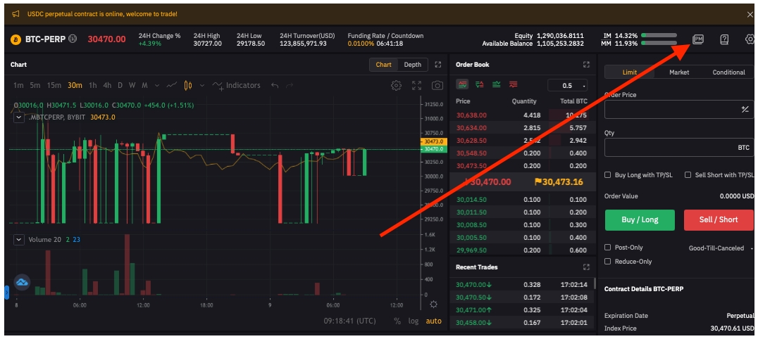Screen dimensions: 758x339
Task: Take a chart snapshot with camera icon
Action: coord(437,85)
